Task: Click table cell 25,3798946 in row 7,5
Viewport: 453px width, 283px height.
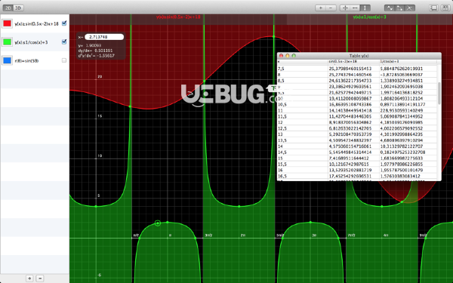Action: point(350,69)
